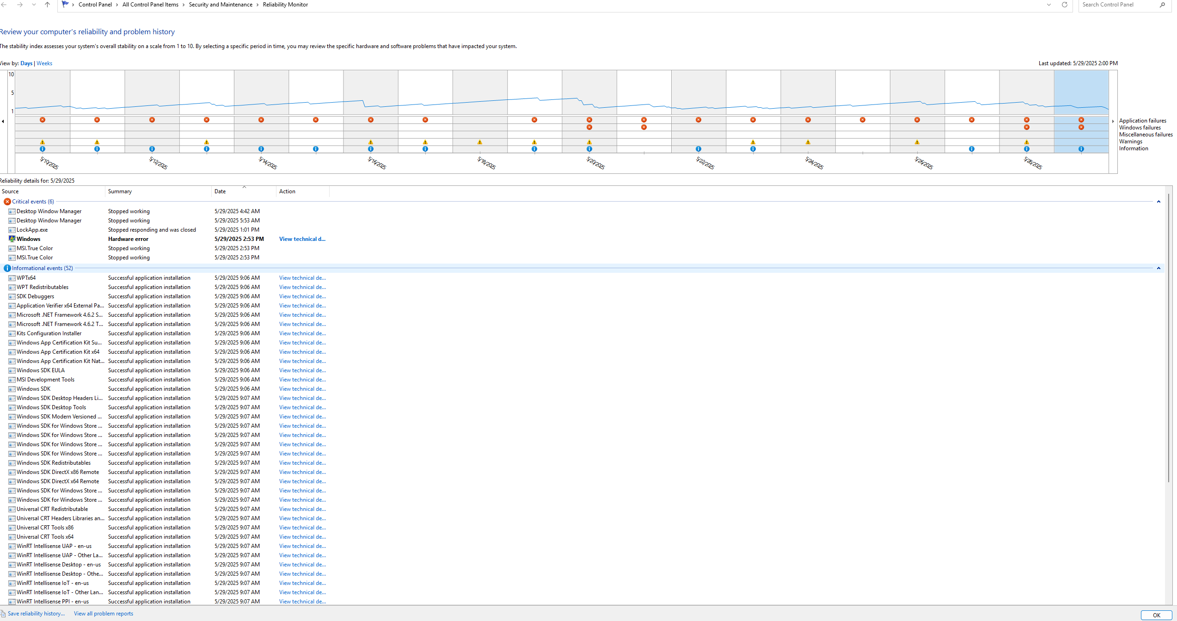Click the Windows failure icon for 5/29/2025
This screenshot has height=621, width=1177.
click(1081, 127)
